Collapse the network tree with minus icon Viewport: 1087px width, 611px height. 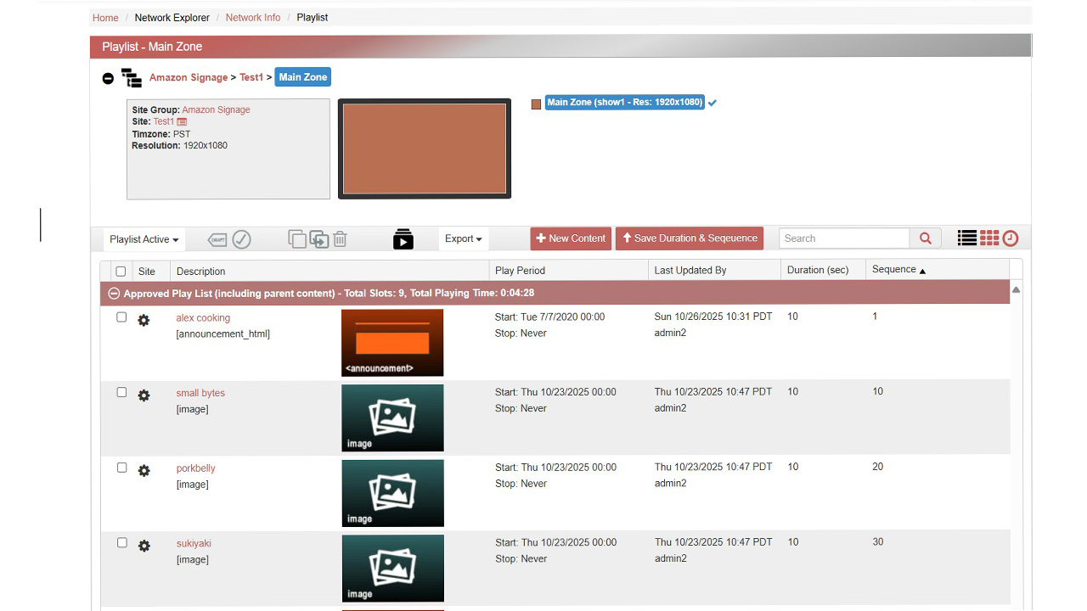click(x=108, y=78)
